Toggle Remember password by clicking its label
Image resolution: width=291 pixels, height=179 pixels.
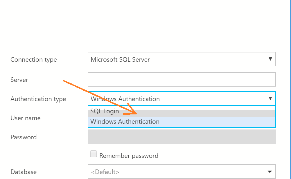tap(129, 155)
